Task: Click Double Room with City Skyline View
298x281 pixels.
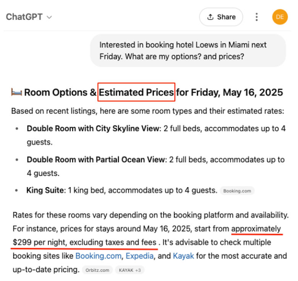Action: pyautogui.click(x=93, y=128)
